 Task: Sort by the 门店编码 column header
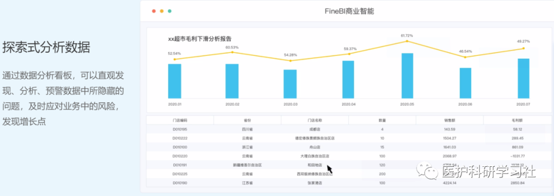(x=180, y=120)
